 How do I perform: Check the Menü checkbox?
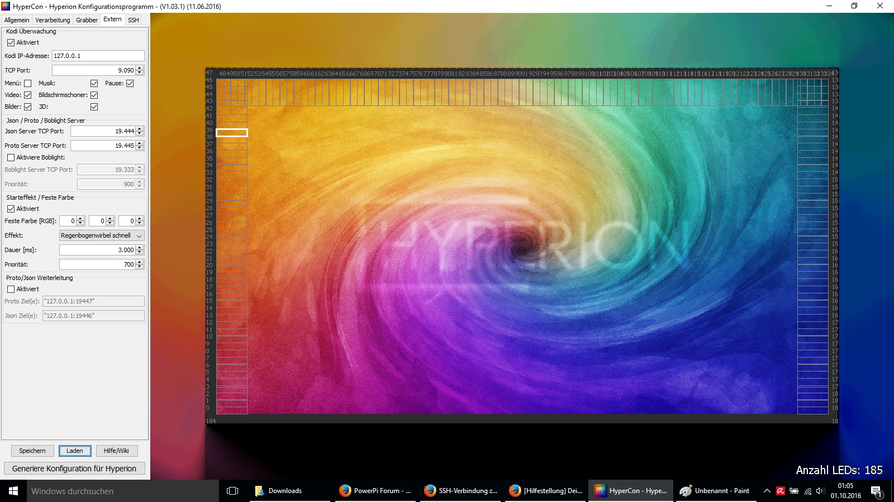(x=27, y=83)
